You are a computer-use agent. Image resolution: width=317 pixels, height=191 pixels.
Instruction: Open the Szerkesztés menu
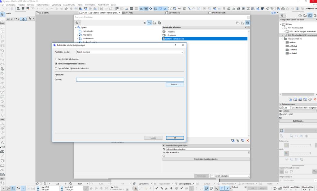(11, 5)
